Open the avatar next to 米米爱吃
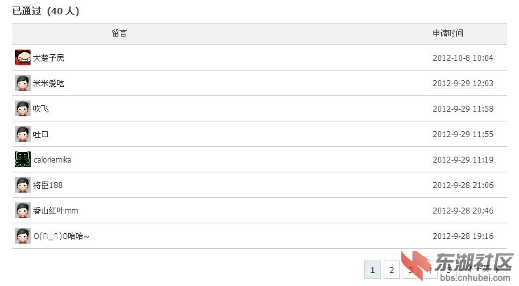519x286 pixels. pyautogui.click(x=23, y=83)
